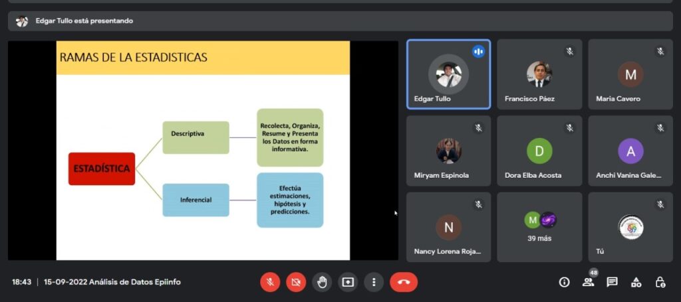
Task: Select Maria Cavero's participant tile
Action: pos(630,74)
